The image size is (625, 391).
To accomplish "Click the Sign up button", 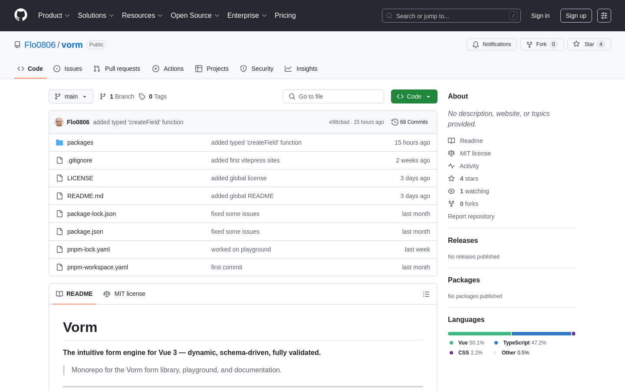I will (576, 16).
